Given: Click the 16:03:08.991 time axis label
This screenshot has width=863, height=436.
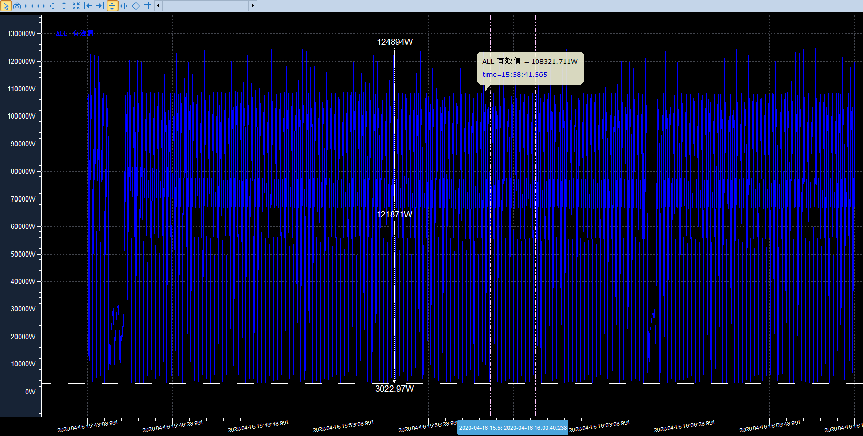Looking at the screenshot, I should [599, 426].
